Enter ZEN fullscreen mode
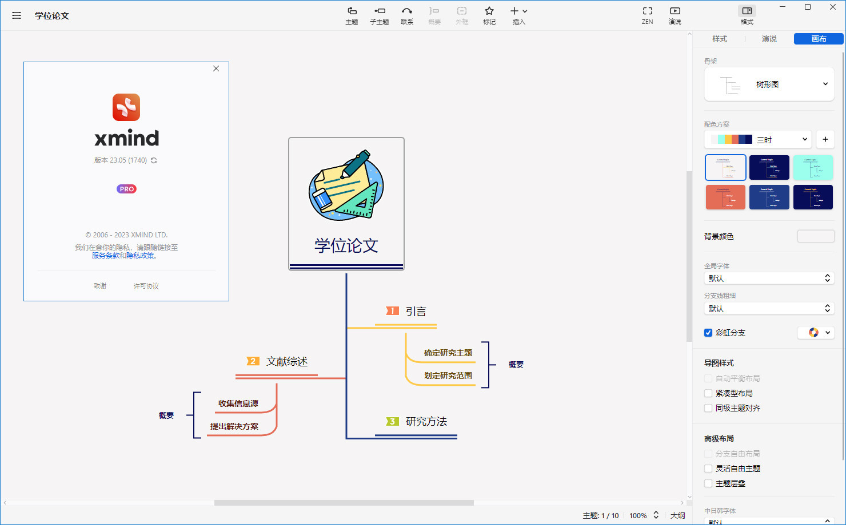The width and height of the screenshot is (846, 525). (x=647, y=15)
